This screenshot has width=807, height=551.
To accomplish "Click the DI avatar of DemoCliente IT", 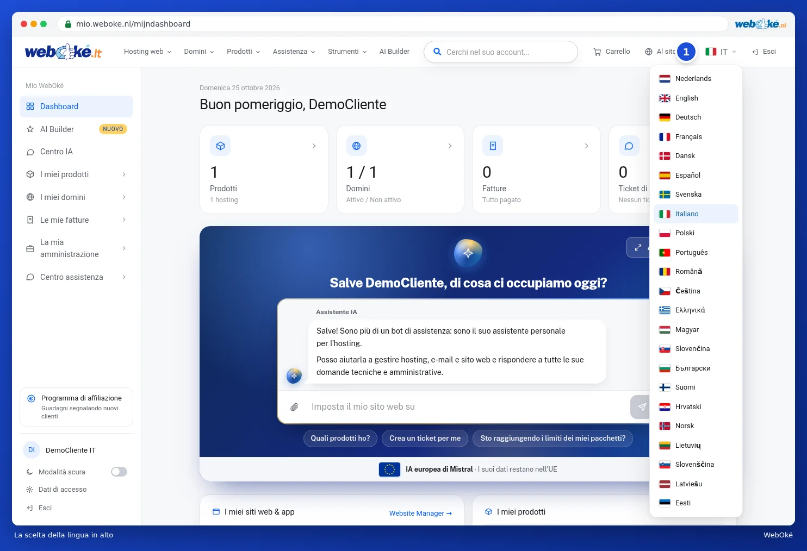I will click(x=32, y=450).
